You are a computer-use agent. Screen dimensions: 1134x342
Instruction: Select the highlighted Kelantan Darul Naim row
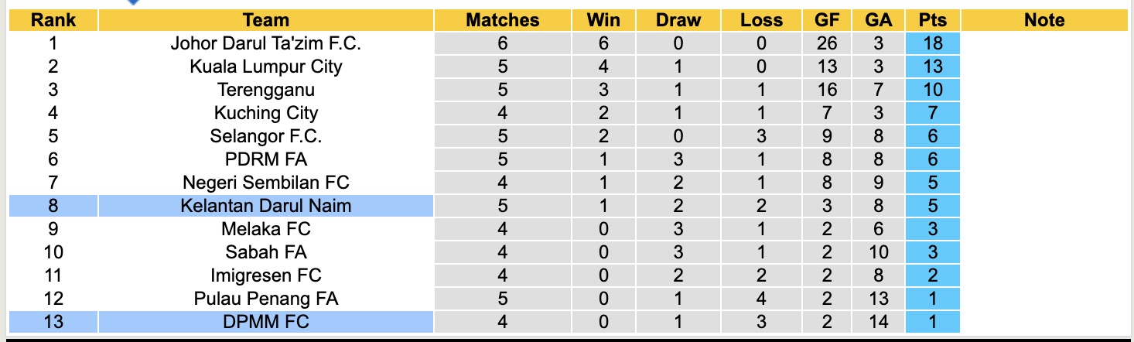[x=265, y=206]
